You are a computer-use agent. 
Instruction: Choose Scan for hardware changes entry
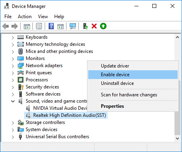tap(133, 95)
